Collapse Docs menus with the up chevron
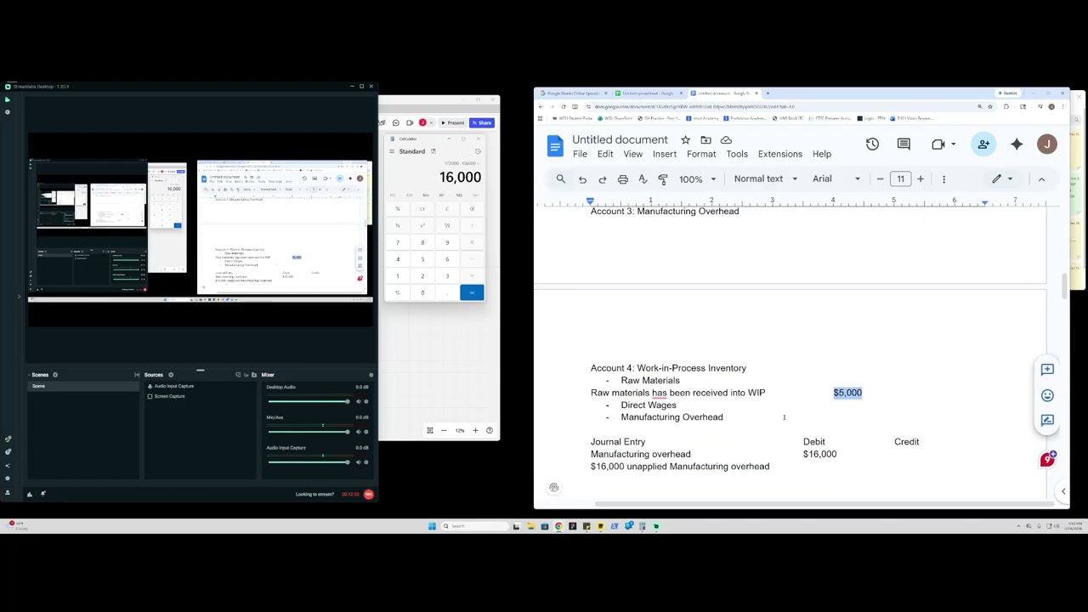The image size is (1088, 612). coord(1041,179)
